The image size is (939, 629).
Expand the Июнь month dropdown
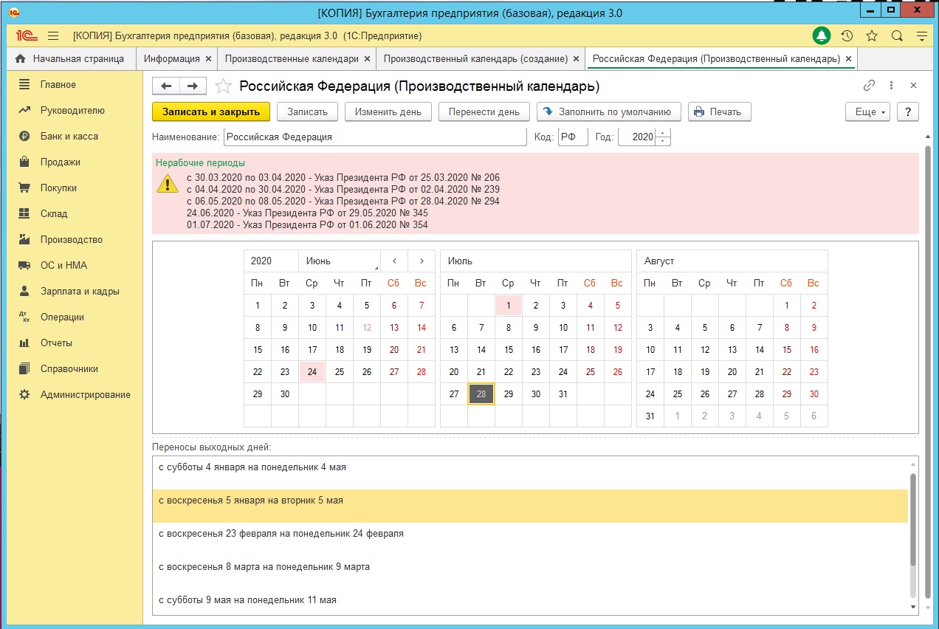tap(340, 261)
